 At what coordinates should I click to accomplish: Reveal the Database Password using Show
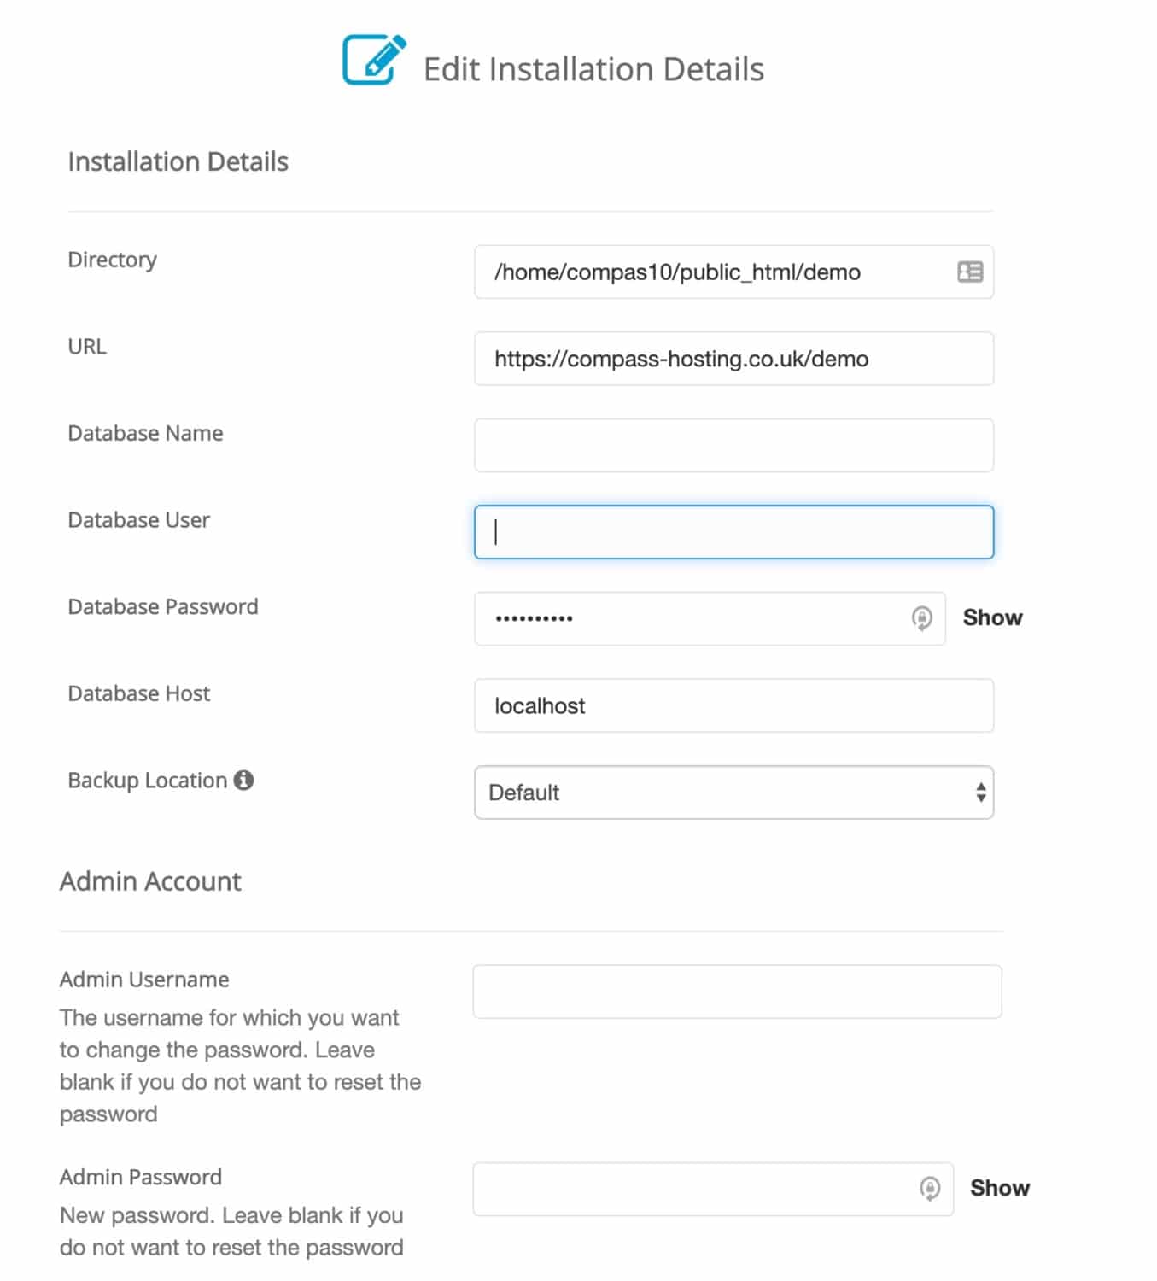(991, 617)
